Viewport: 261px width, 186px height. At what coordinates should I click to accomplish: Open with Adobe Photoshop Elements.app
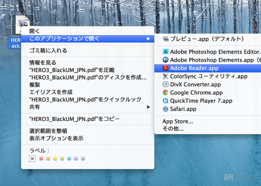tap(208, 60)
